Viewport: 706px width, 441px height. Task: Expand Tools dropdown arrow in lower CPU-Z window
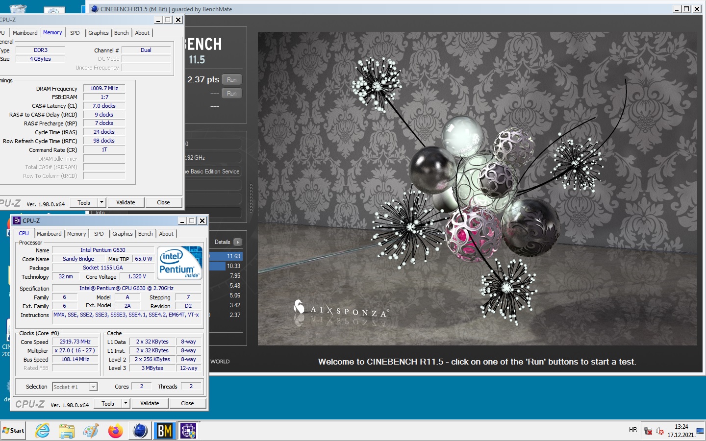[x=126, y=403]
